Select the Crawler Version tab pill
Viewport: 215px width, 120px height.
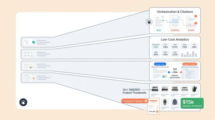(190, 64)
